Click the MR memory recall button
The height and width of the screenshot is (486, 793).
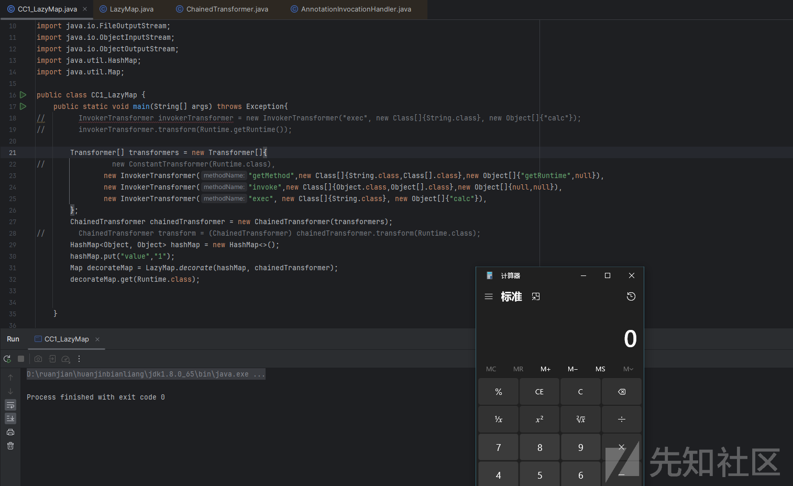pyautogui.click(x=518, y=369)
